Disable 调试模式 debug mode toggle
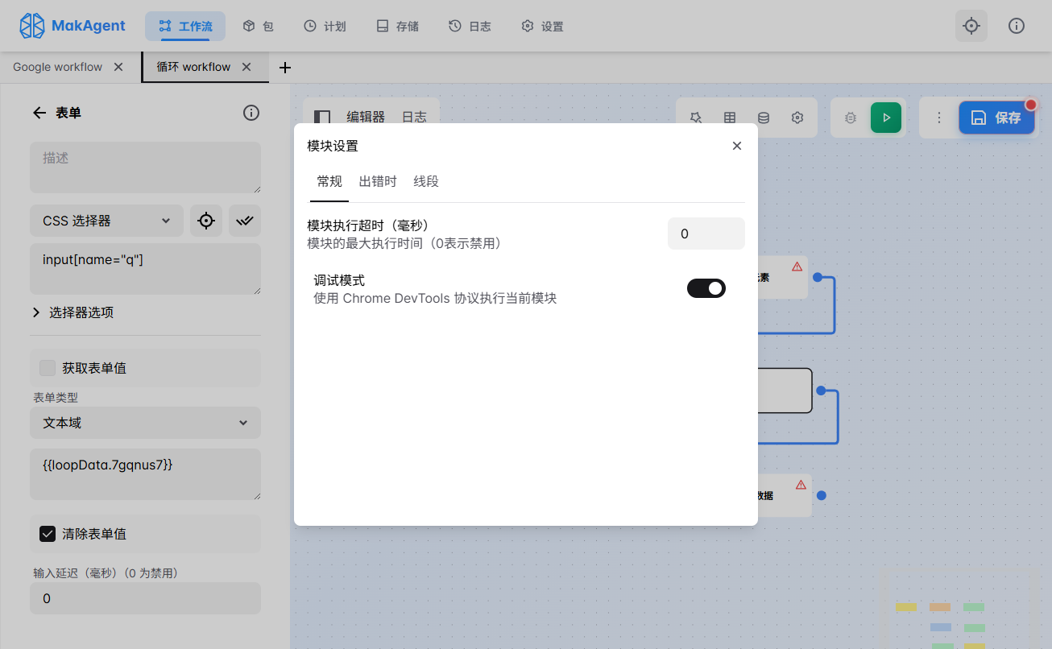This screenshot has height=649, width=1052. 706,287
